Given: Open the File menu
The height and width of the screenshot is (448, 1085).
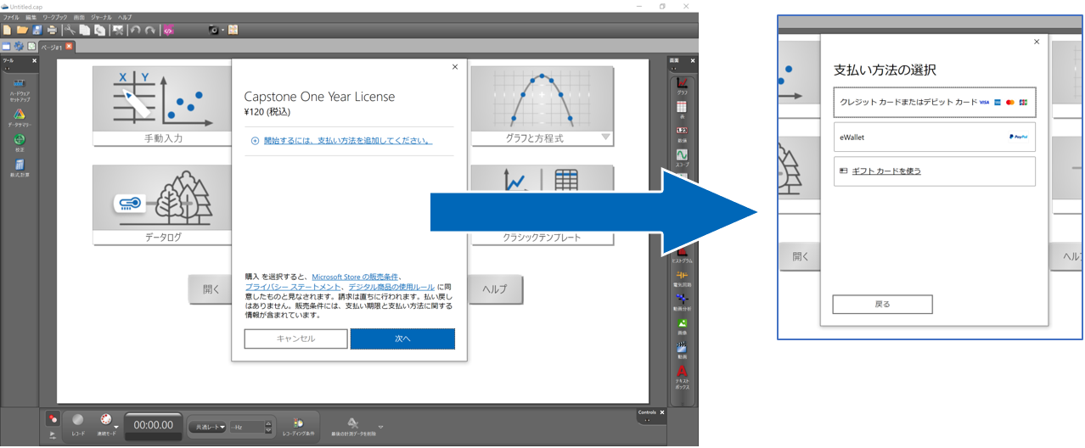Looking at the screenshot, I should [11, 18].
